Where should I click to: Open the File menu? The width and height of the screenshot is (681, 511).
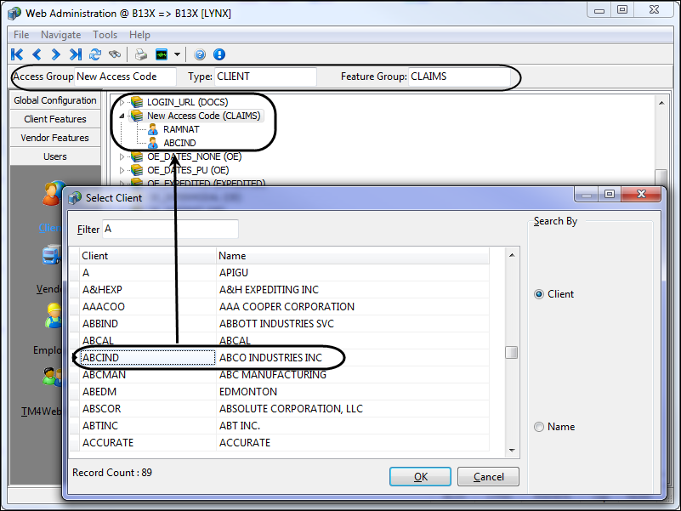coord(21,35)
